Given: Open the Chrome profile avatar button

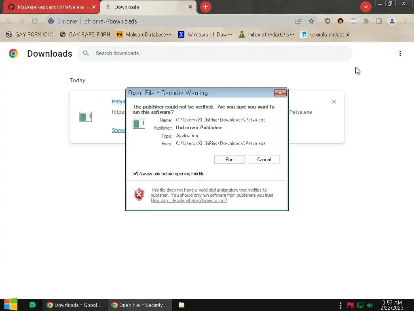Looking at the screenshot, I should coord(392,21).
